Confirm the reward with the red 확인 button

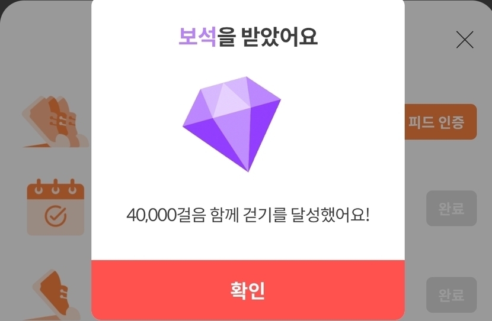[x=248, y=290]
